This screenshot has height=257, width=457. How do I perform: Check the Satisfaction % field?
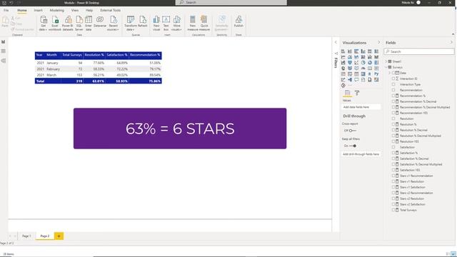pyautogui.click(x=393, y=153)
